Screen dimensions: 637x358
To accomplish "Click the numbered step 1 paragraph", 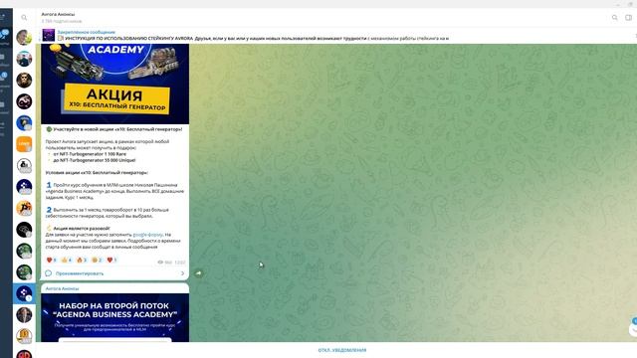I will [x=115, y=191].
